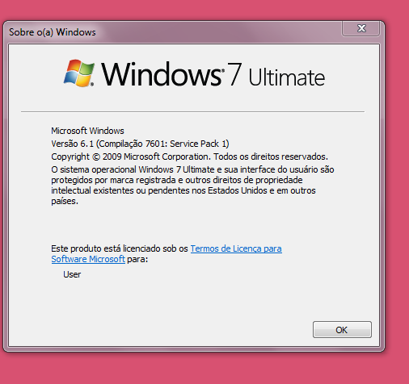Click the Ultimate edition text in banner
The image size is (409, 384).
[x=287, y=77]
